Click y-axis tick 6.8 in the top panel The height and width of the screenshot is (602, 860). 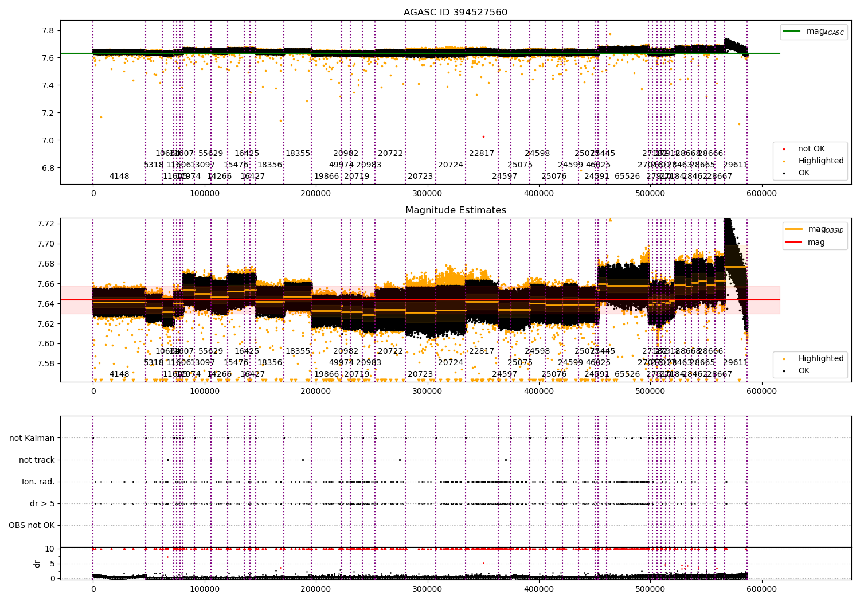pos(48,168)
